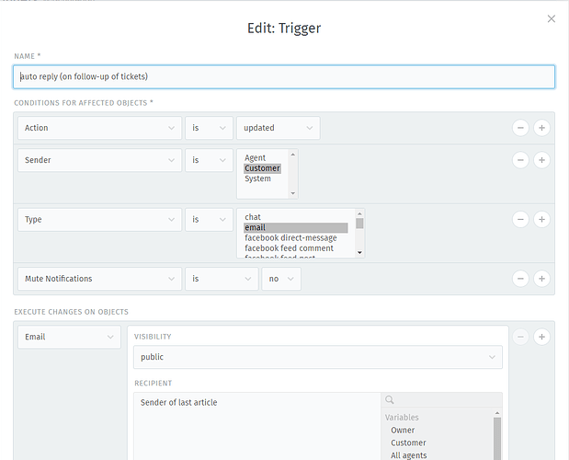
Task: Open the 'updated' value dropdown
Action: pos(278,128)
